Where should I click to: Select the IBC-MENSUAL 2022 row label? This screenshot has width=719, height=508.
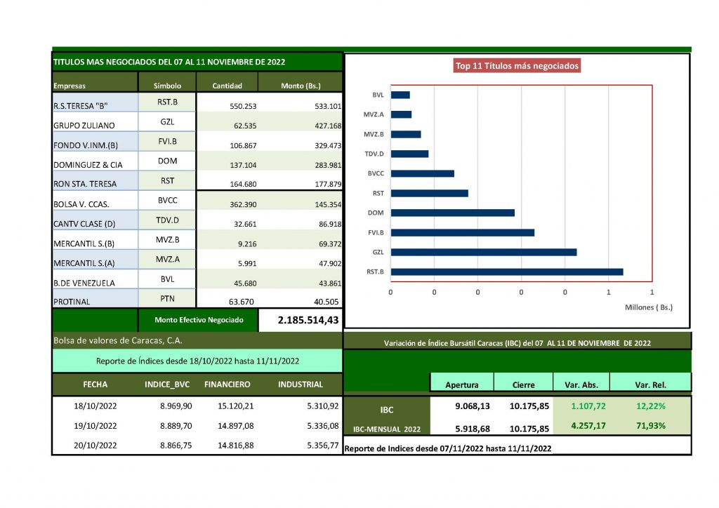[385, 428]
